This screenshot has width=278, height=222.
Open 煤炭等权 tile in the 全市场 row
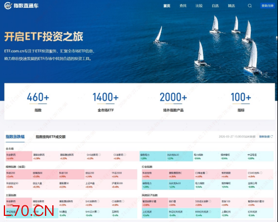233,156
